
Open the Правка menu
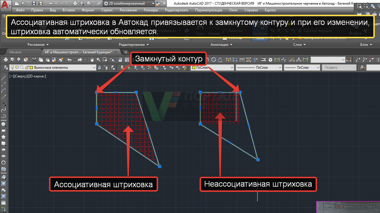(37, 10)
